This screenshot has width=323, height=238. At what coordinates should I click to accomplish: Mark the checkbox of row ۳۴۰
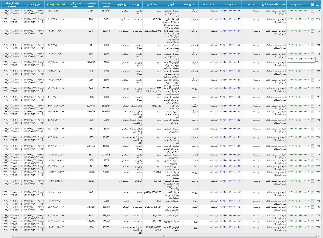pyautogui.click(x=312, y=181)
